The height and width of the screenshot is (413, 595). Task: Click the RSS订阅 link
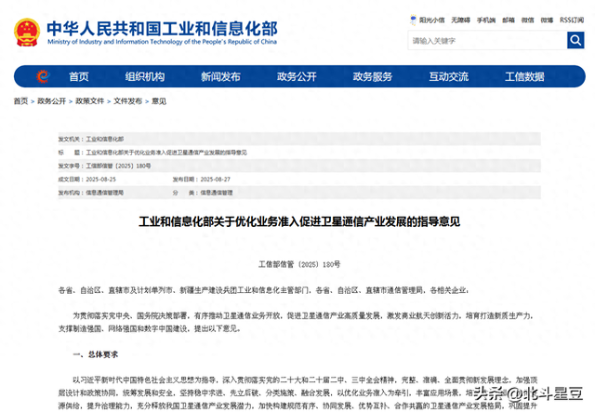pyautogui.click(x=572, y=20)
